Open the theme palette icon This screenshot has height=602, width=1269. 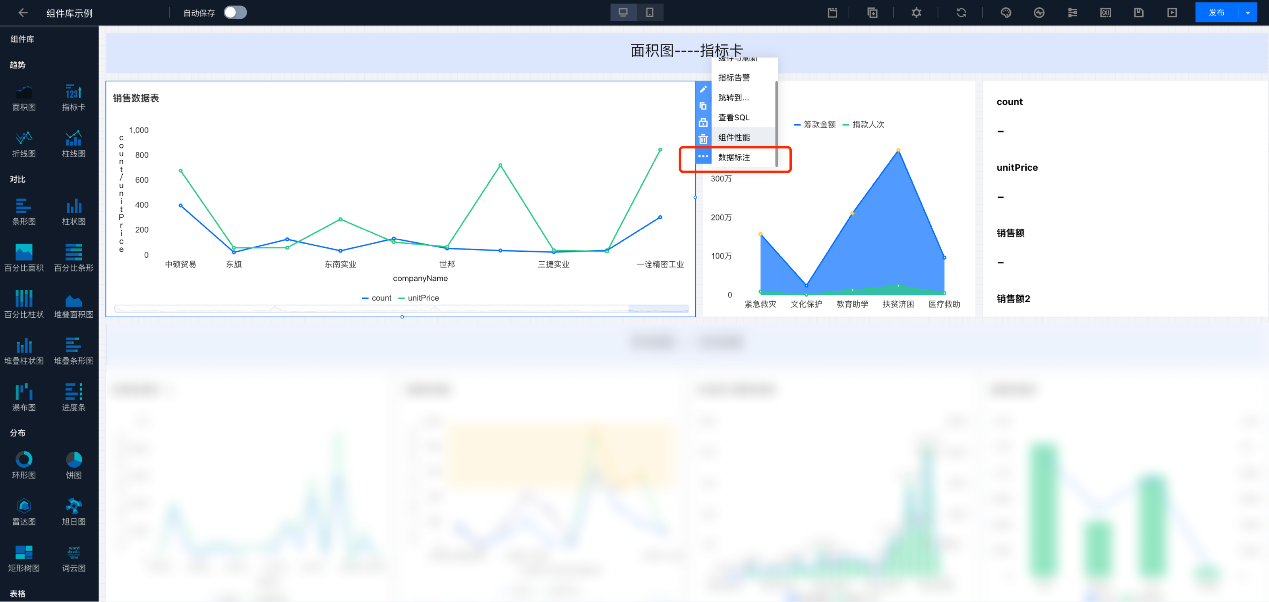[1006, 13]
